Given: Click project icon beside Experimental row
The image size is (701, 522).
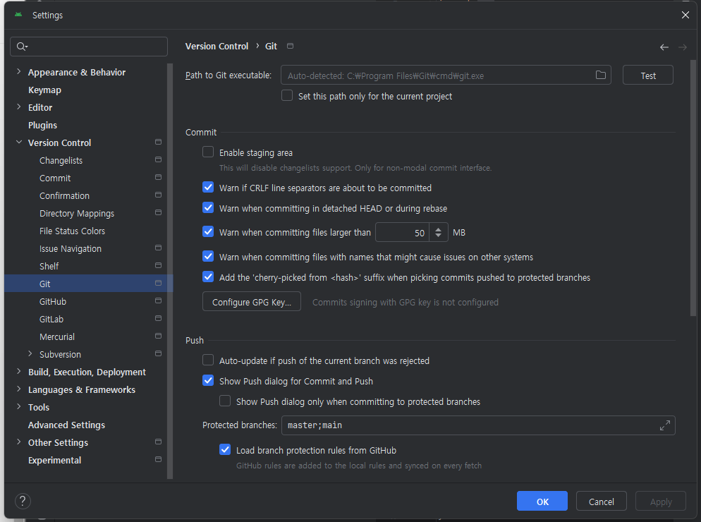Looking at the screenshot, I should coord(158,459).
